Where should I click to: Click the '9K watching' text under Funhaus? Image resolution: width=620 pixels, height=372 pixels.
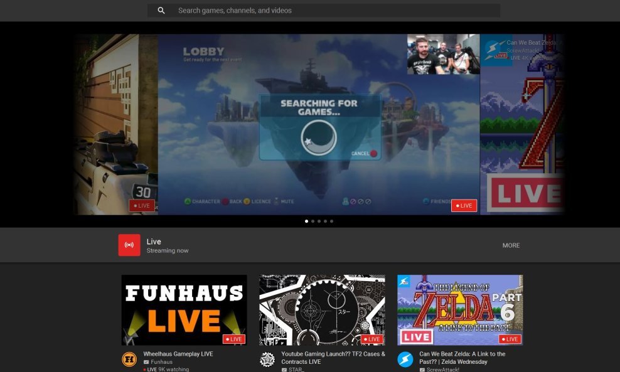tap(174, 369)
